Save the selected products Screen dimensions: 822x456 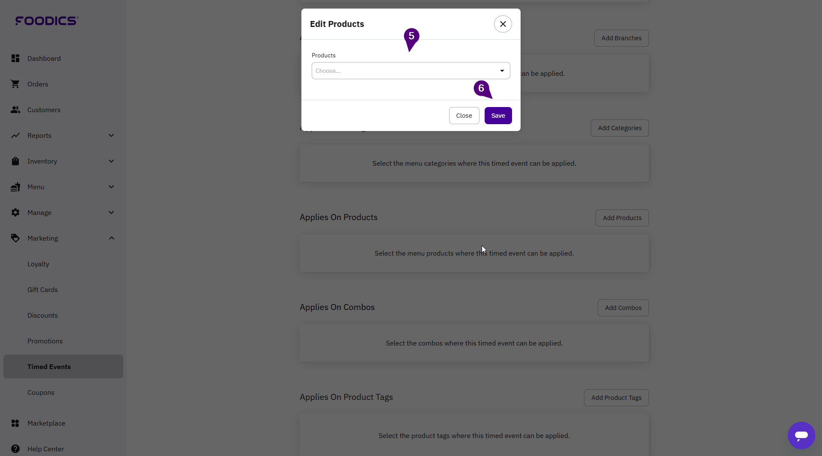click(x=498, y=116)
